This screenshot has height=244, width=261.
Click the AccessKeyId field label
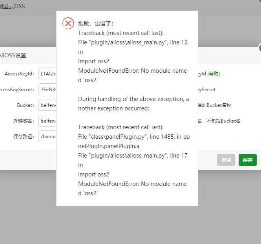tap(19, 73)
